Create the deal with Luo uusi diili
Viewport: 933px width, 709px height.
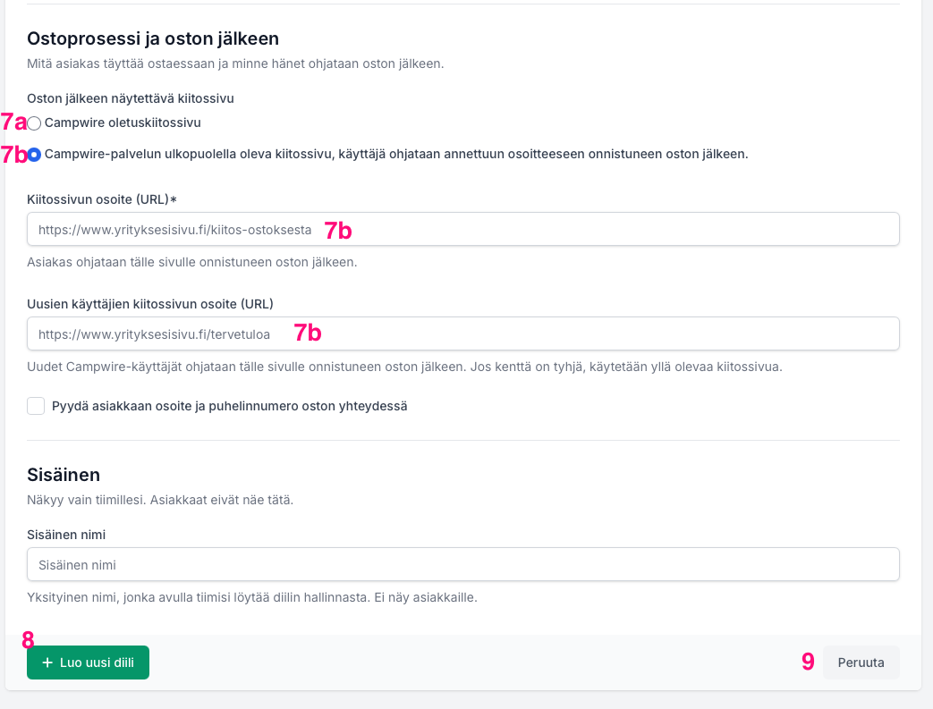[x=88, y=662]
